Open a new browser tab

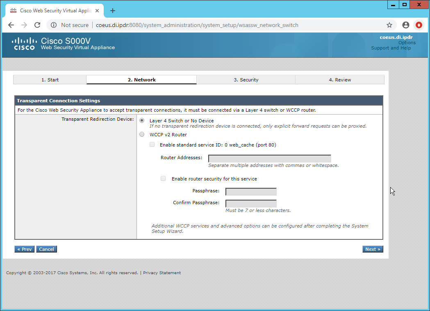pos(112,11)
